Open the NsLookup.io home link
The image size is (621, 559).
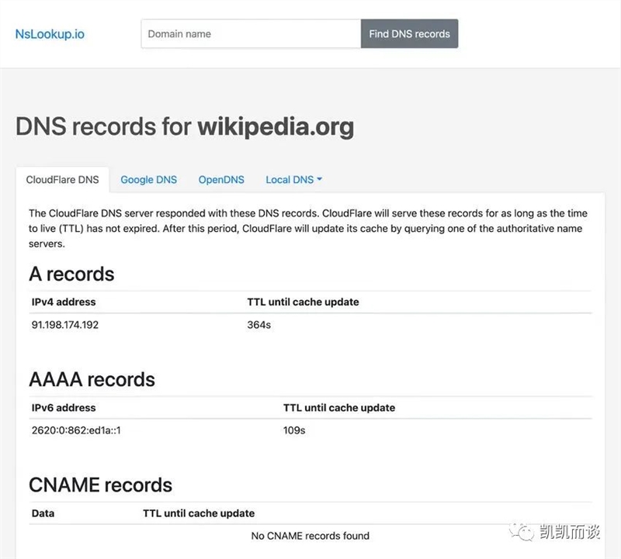50,34
